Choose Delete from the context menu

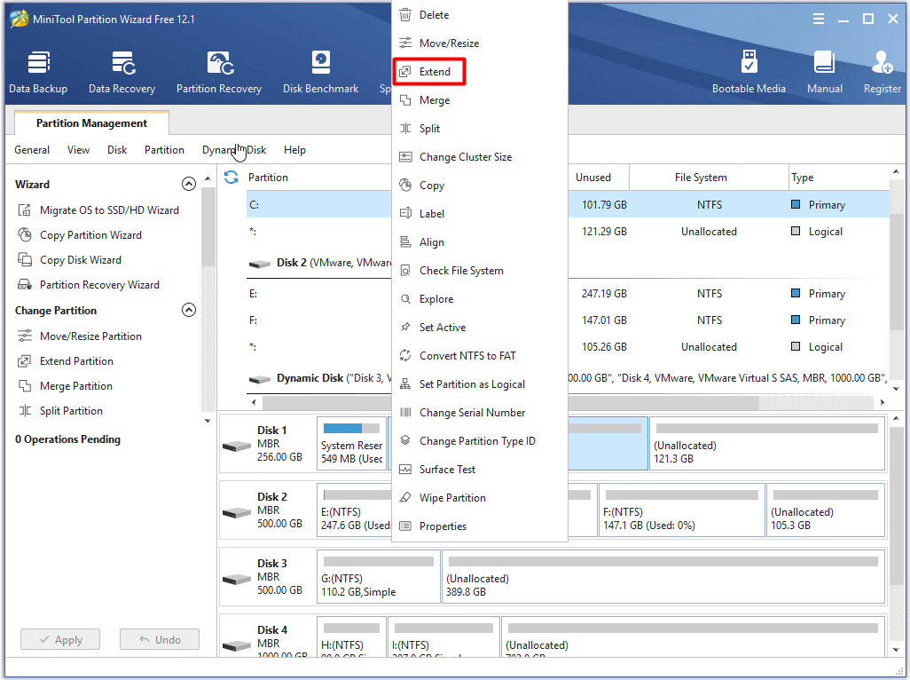pyautogui.click(x=479, y=14)
